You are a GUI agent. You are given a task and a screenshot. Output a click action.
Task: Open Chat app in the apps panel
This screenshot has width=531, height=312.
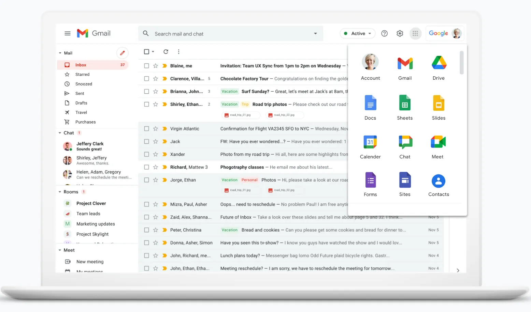(x=405, y=147)
